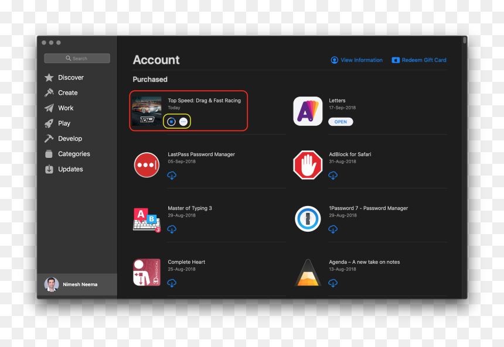Click the LastPass app icon
504x347 pixels.
pyautogui.click(x=147, y=165)
